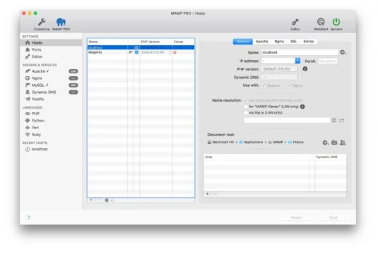Show MAMP Viewer info icon
378x259 pixels.
[x=302, y=107]
